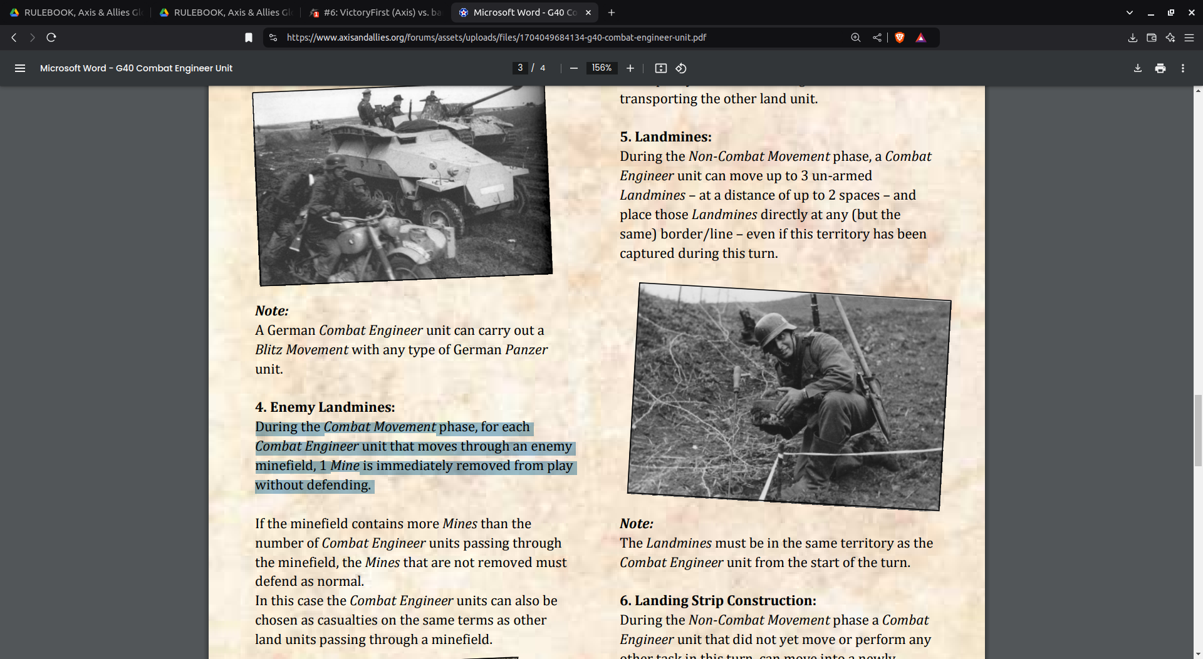Image resolution: width=1203 pixels, height=659 pixels.
Task: Open Brave Shields lion icon
Action: [x=900, y=38]
